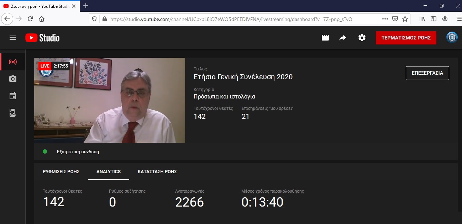
Task: Click the ΕΠΕΞΕΡΓΑΣΙΑ button
Action: pos(427,73)
